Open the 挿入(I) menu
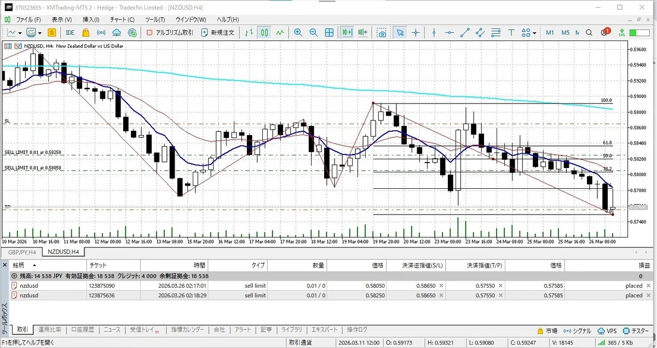This screenshot has height=348, width=657. (x=90, y=19)
